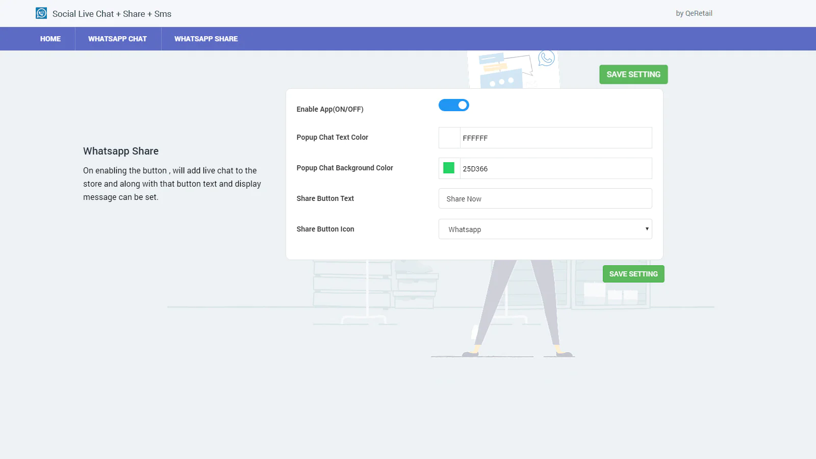
Task: Click the Enable App(ON/OFF) label
Action: [x=330, y=109]
